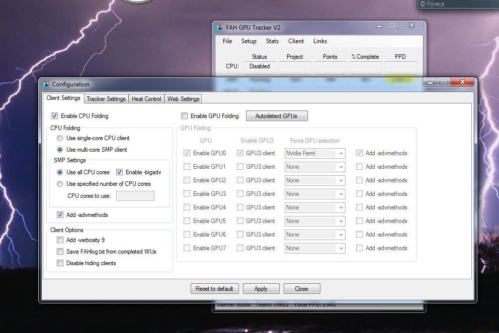The width and height of the screenshot is (499, 333).
Task: Open Setup menu in FAH GPU Tracker
Action: click(249, 41)
